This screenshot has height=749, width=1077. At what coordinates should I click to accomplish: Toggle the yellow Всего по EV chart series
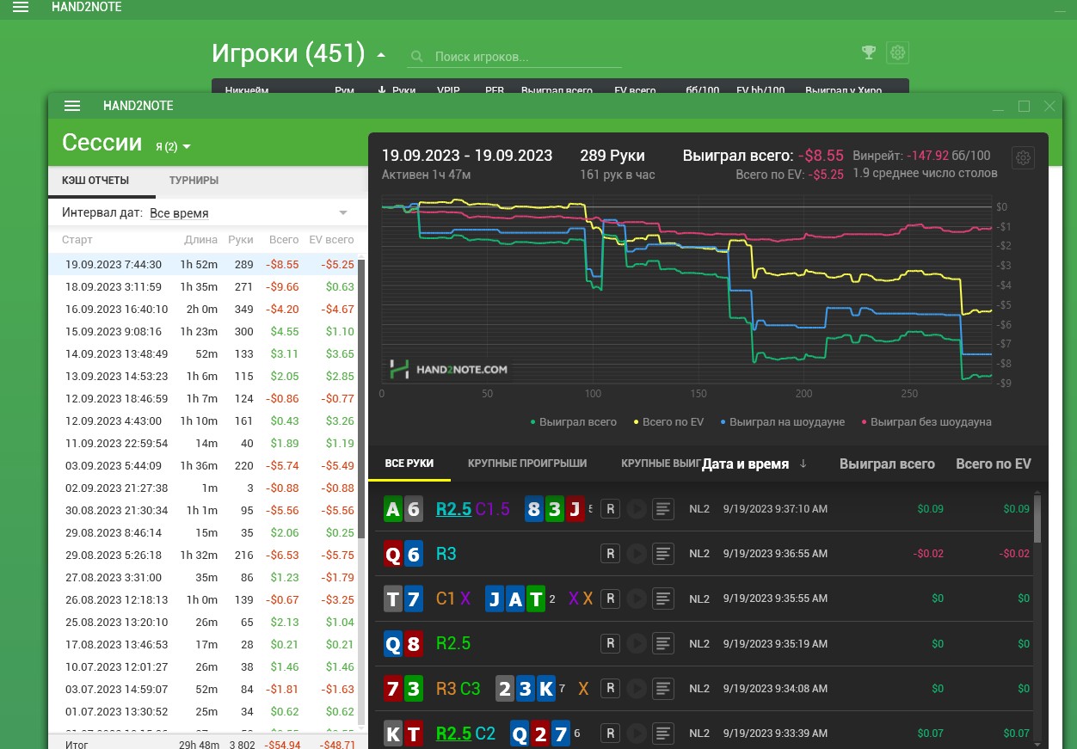coord(668,422)
